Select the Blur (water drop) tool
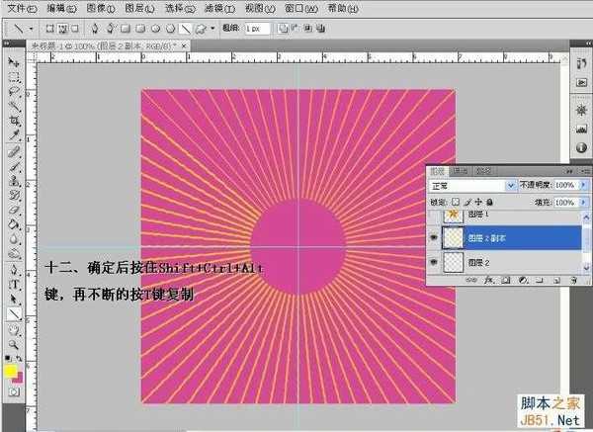 (x=14, y=239)
